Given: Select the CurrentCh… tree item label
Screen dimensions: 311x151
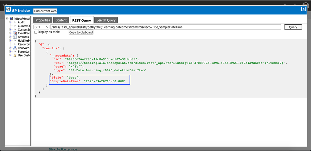Looking at the screenshot, I should coord(24,26).
